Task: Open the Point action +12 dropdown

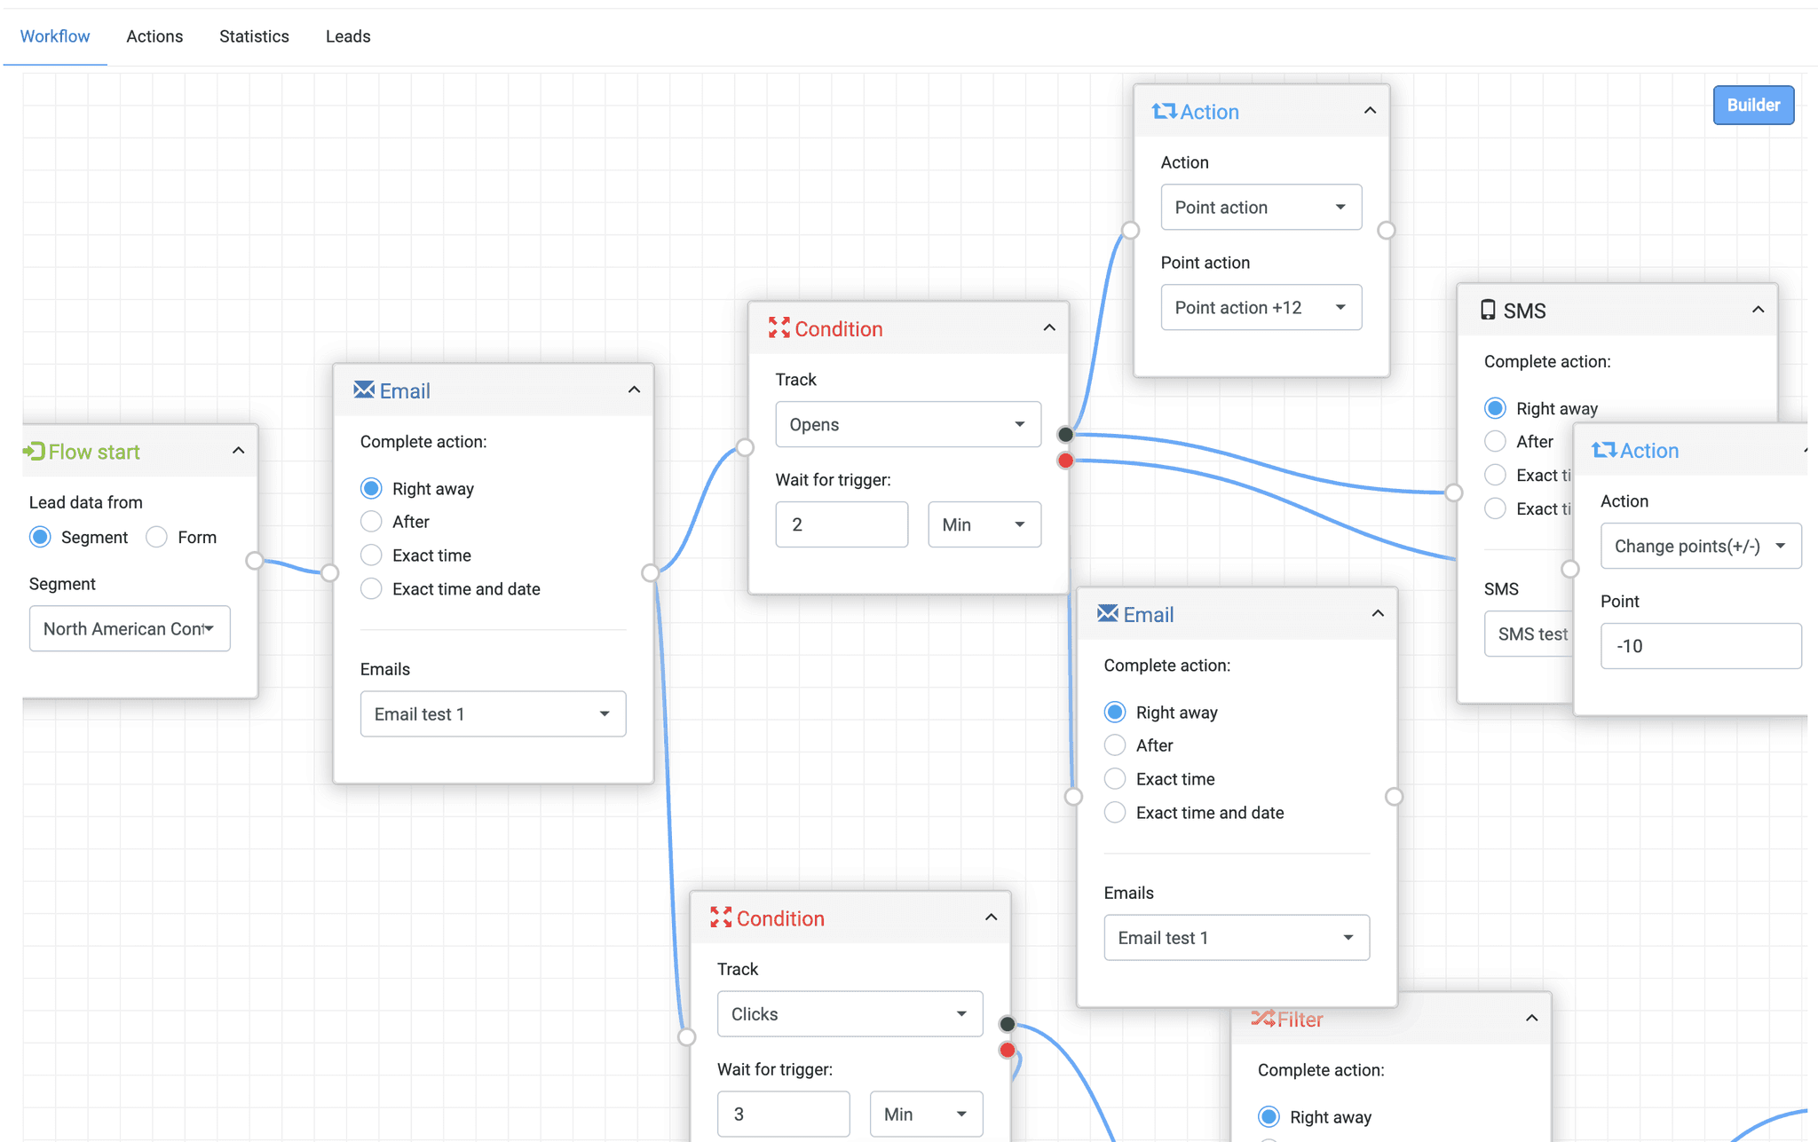Action: coord(1261,307)
